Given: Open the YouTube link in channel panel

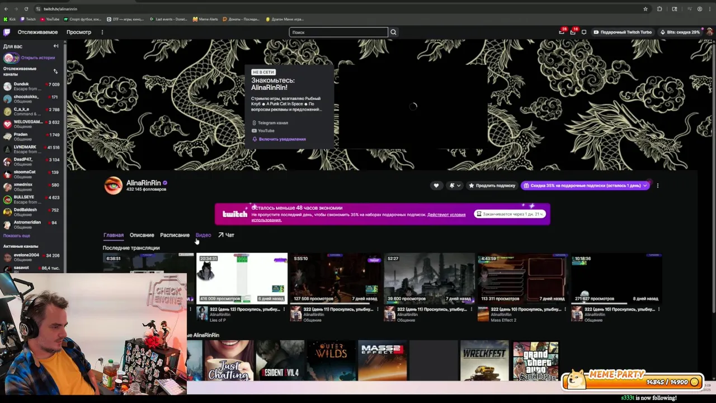Looking at the screenshot, I should (263, 130).
